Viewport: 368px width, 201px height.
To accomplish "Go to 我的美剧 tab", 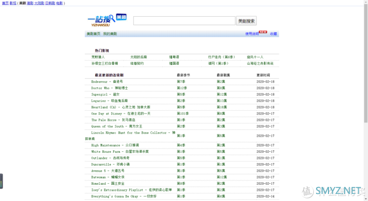I will [x=110, y=33].
